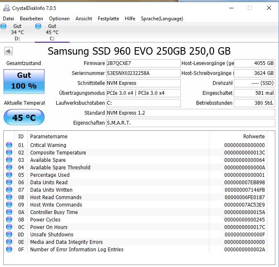This screenshot has width=279, height=267.
Task: Select the Percentage Used parameter name
Action: coord(50,175)
